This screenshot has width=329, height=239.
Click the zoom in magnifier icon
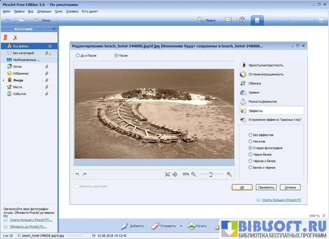tap(229, 174)
